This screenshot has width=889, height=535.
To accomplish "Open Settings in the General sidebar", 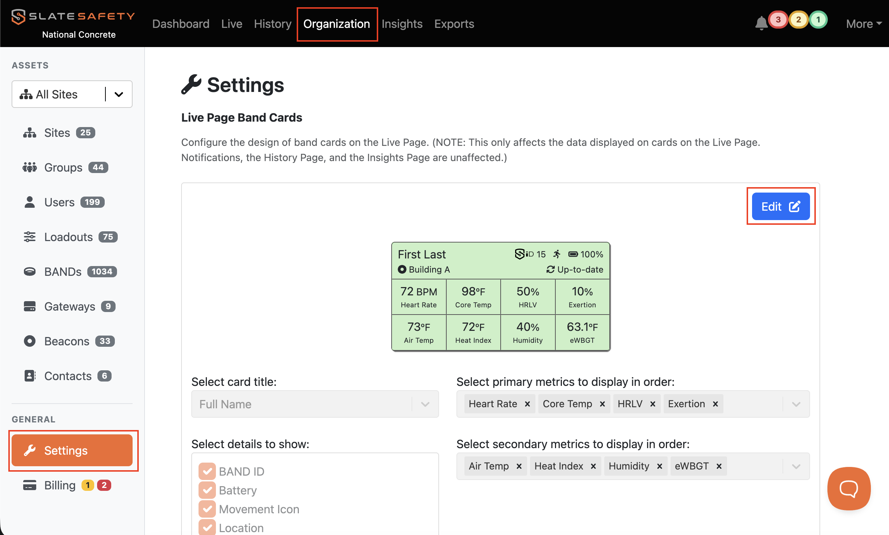I will 72,450.
